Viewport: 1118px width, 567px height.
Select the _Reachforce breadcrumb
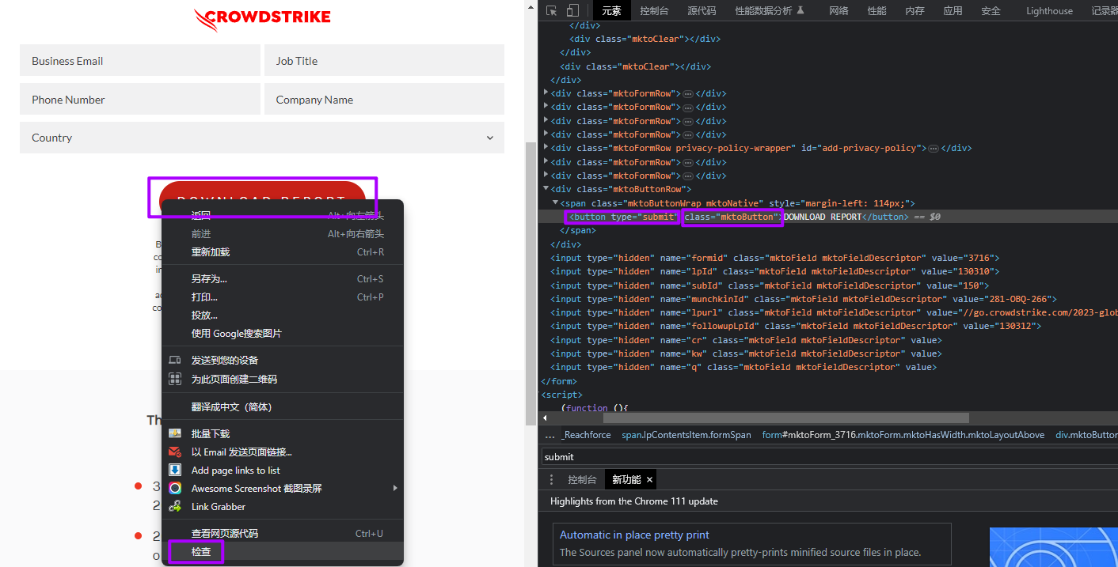tap(587, 435)
